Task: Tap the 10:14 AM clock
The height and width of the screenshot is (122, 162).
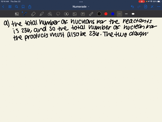Action: (x=5, y=1)
